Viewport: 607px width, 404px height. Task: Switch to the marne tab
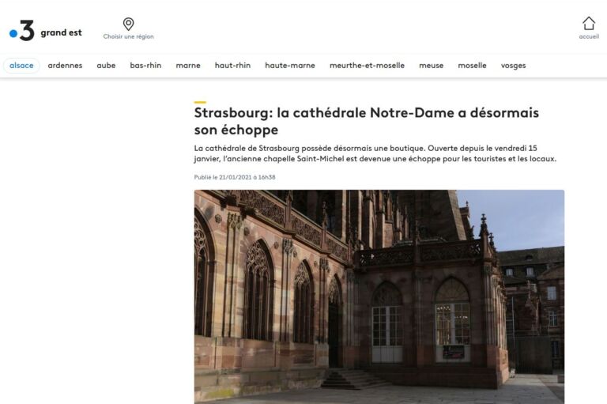[x=188, y=66]
